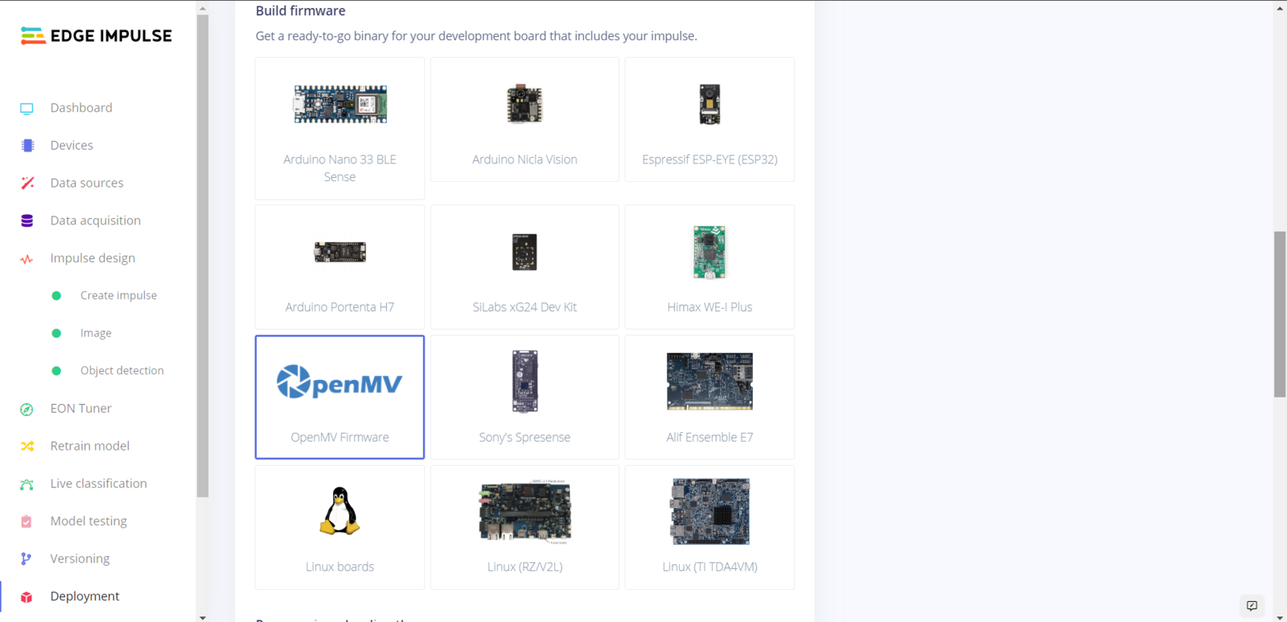Click page scrollbar up arrow
Viewport: 1287px width, 622px height.
coord(1280,8)
